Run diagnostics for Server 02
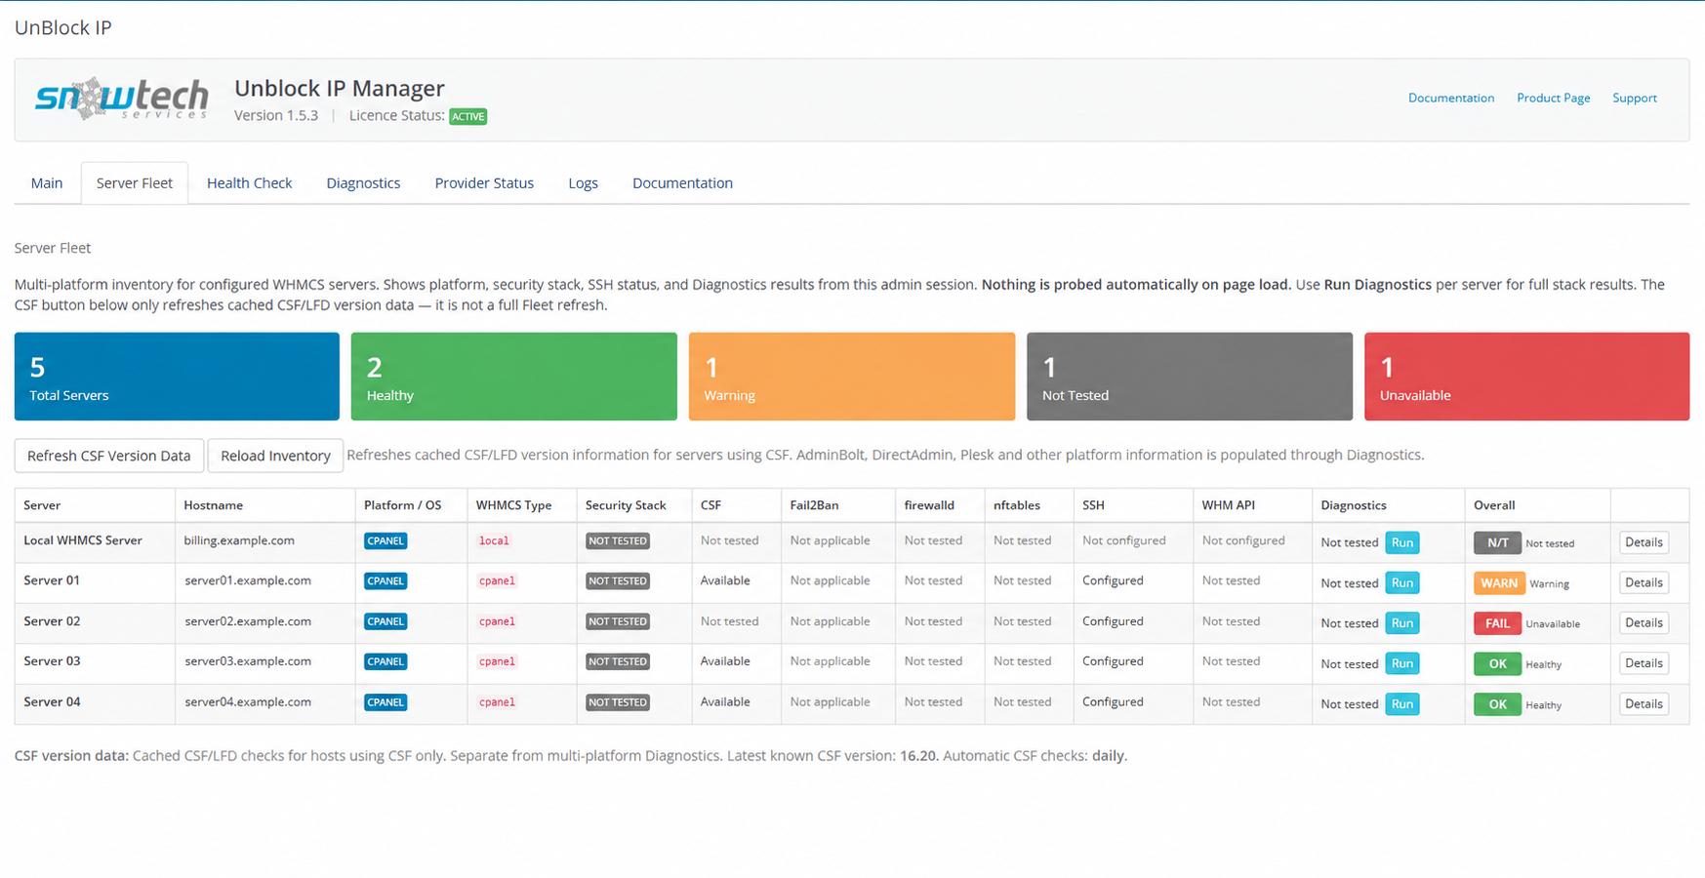 (1402, 623)
